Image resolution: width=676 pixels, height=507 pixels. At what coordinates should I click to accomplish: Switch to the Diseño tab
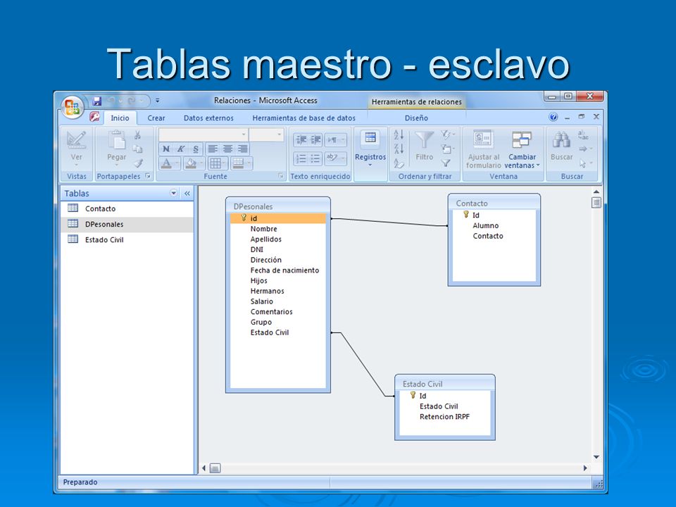[416, 118]
